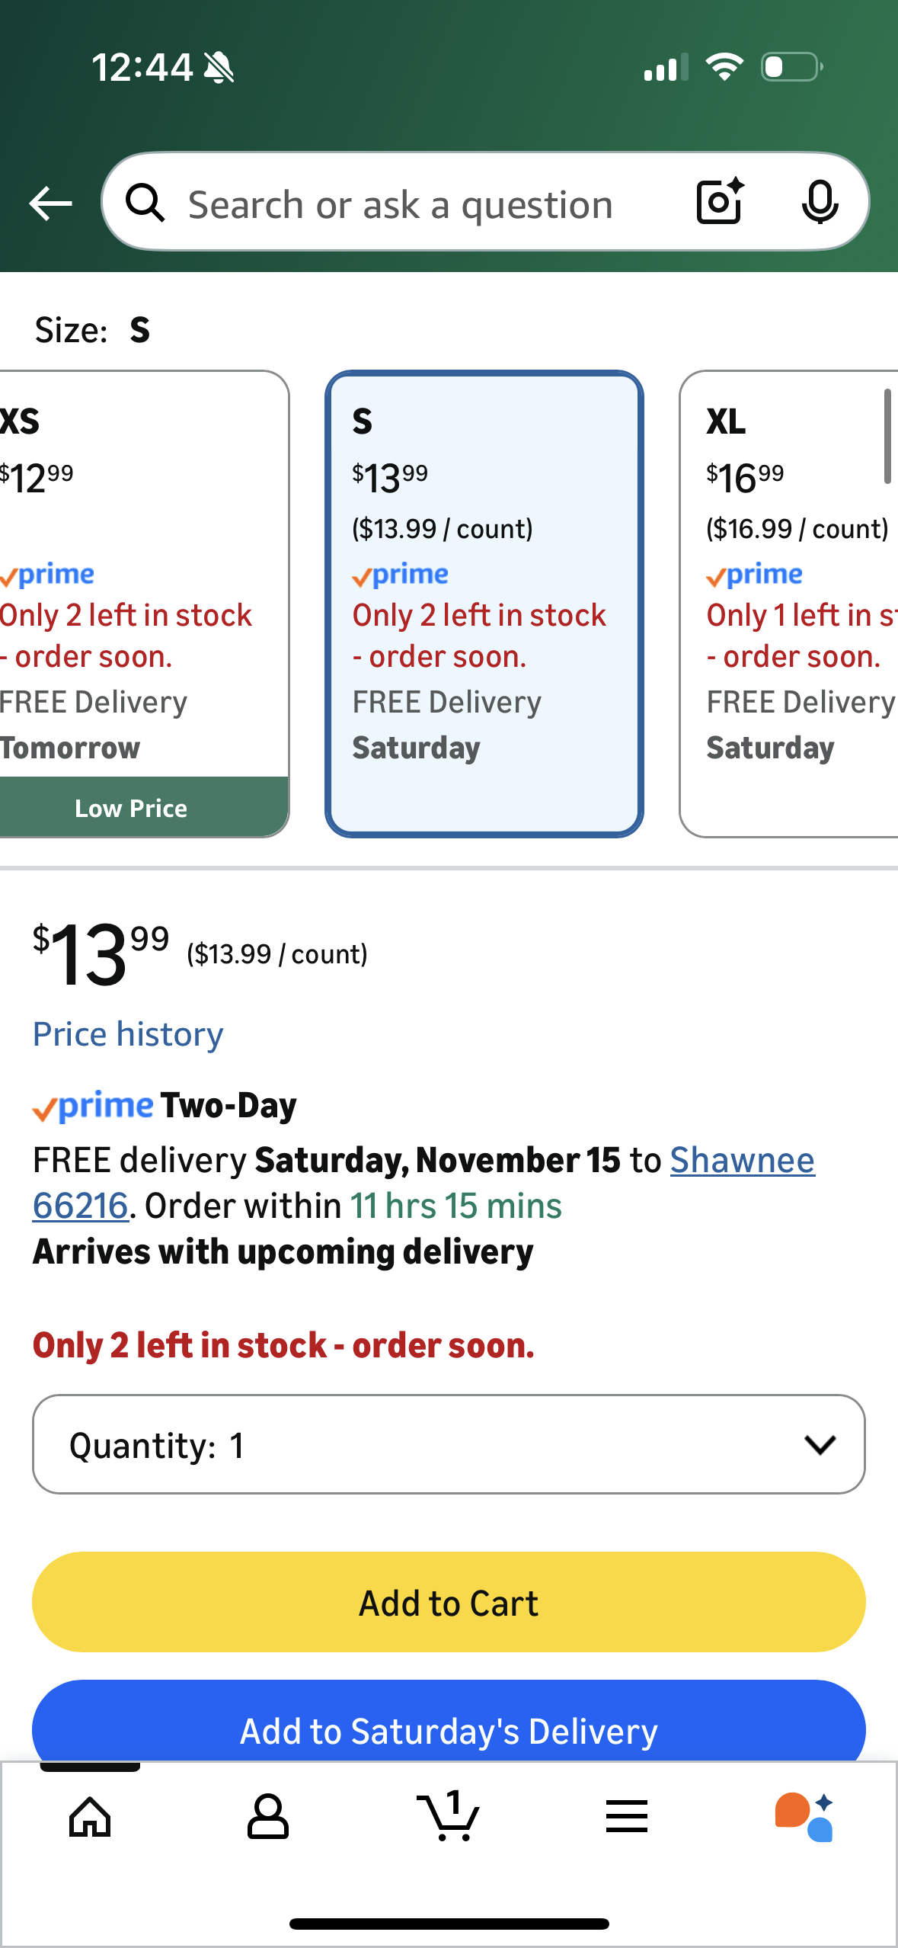The width and height of the screenshot is (898, 1948).
Task: Grab the size carousel scroll indicator
Action: click(x=887, y=436)
